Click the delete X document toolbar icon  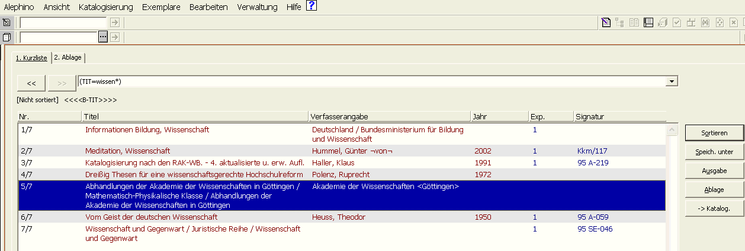pos(734,22)
